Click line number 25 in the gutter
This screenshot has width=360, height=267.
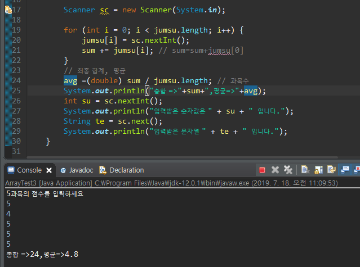[x=16, y=90]
